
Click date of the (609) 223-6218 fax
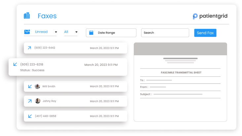coord(101,65)
